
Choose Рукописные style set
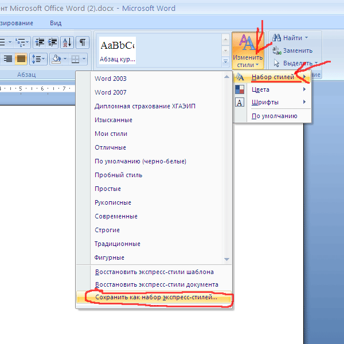113,202
